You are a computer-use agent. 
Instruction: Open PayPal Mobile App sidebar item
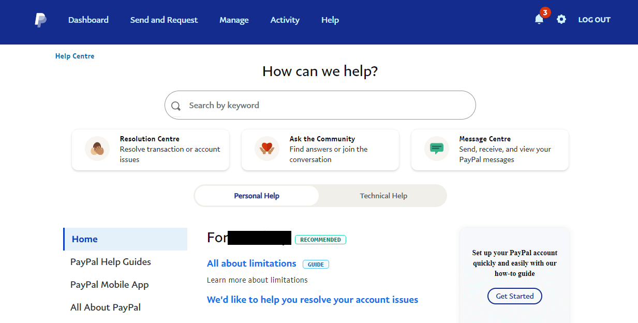click(110, 285)
